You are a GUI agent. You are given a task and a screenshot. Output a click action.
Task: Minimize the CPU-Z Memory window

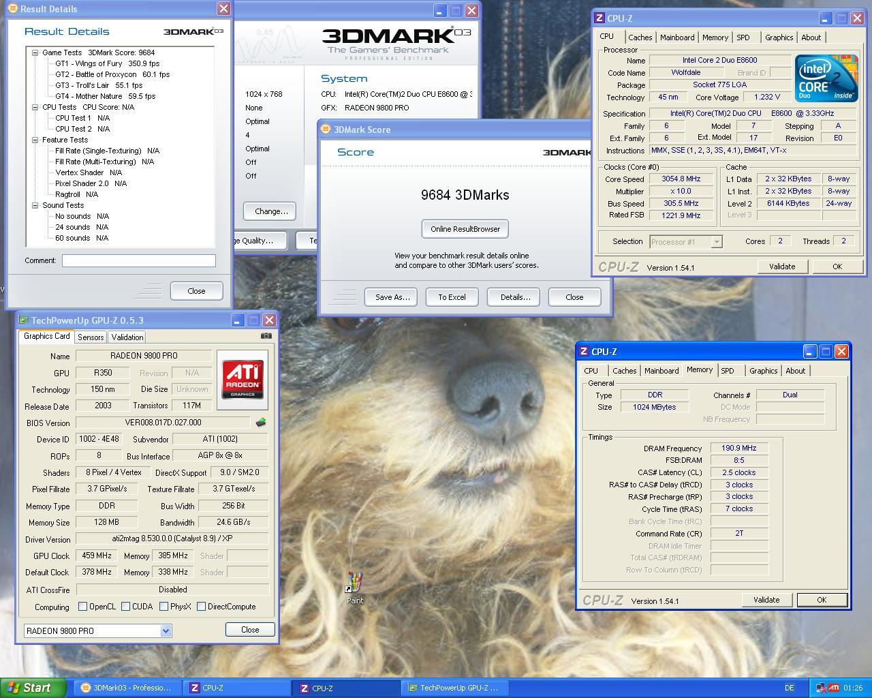tap(809, 352)
